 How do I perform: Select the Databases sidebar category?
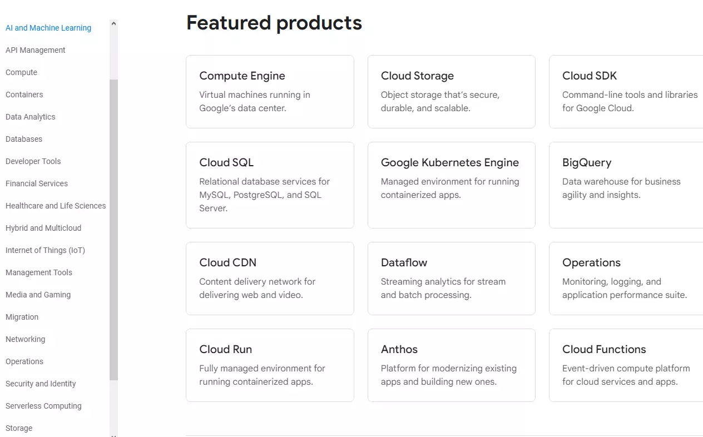click(23, 139)
